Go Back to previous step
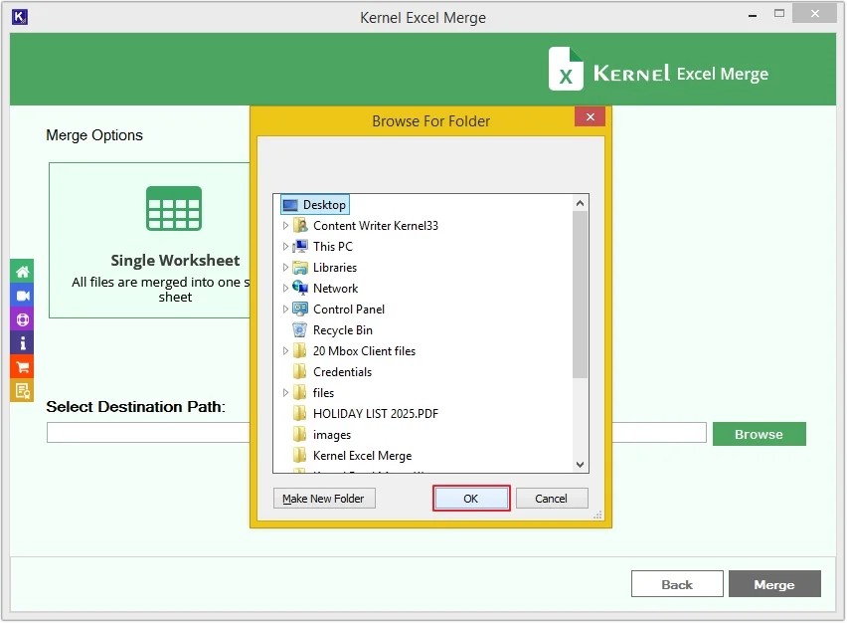This screenshot has width=847, height=623. 677,584
